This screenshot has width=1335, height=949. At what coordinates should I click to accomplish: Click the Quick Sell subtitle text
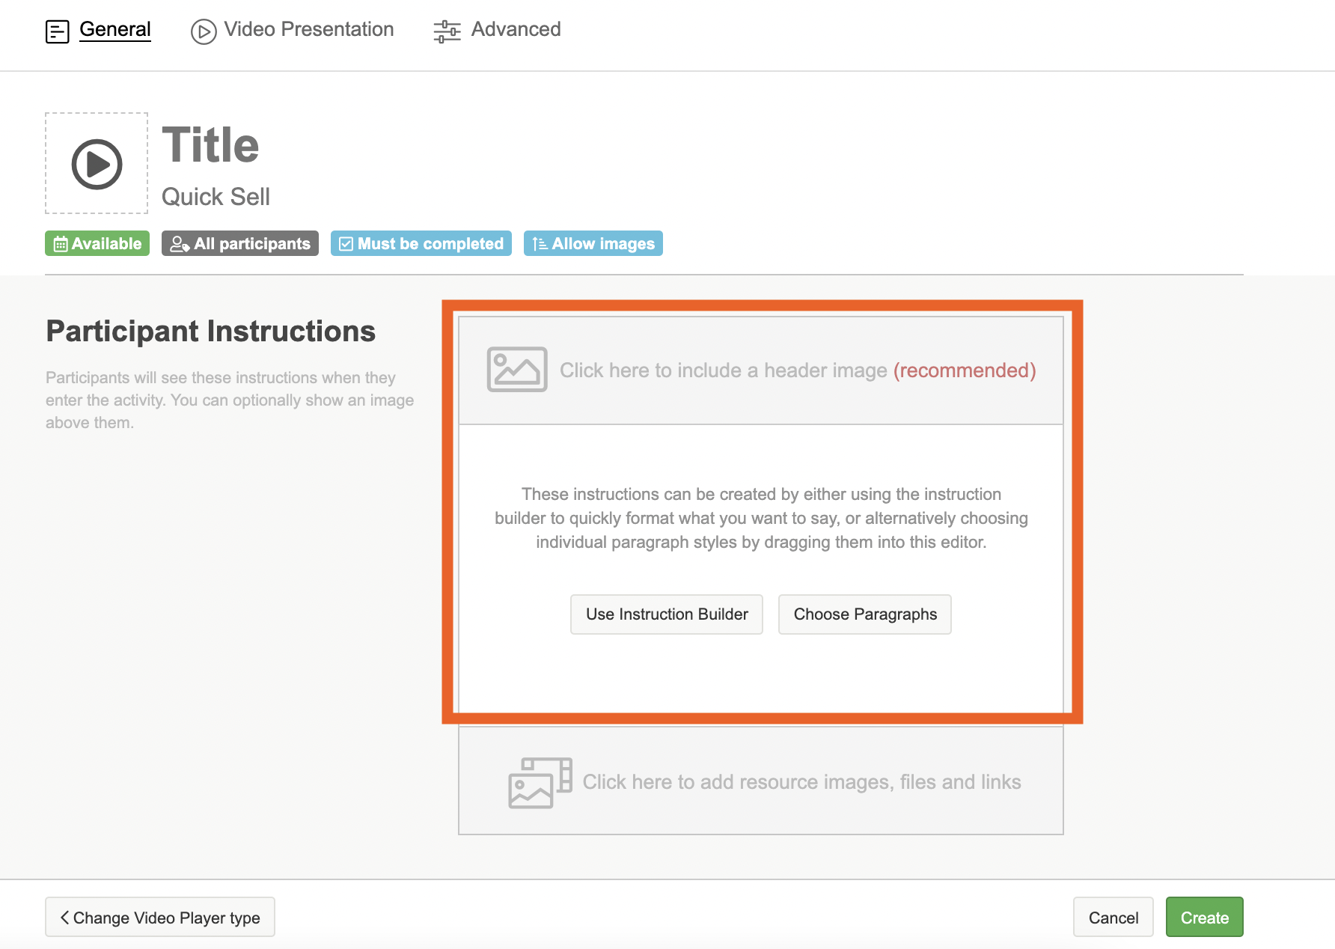216,197
